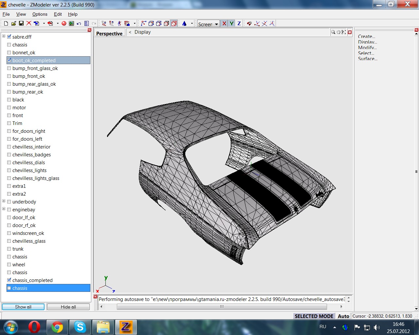
Task: Click the running figure selection tool icon
Action: coord(119,23)
